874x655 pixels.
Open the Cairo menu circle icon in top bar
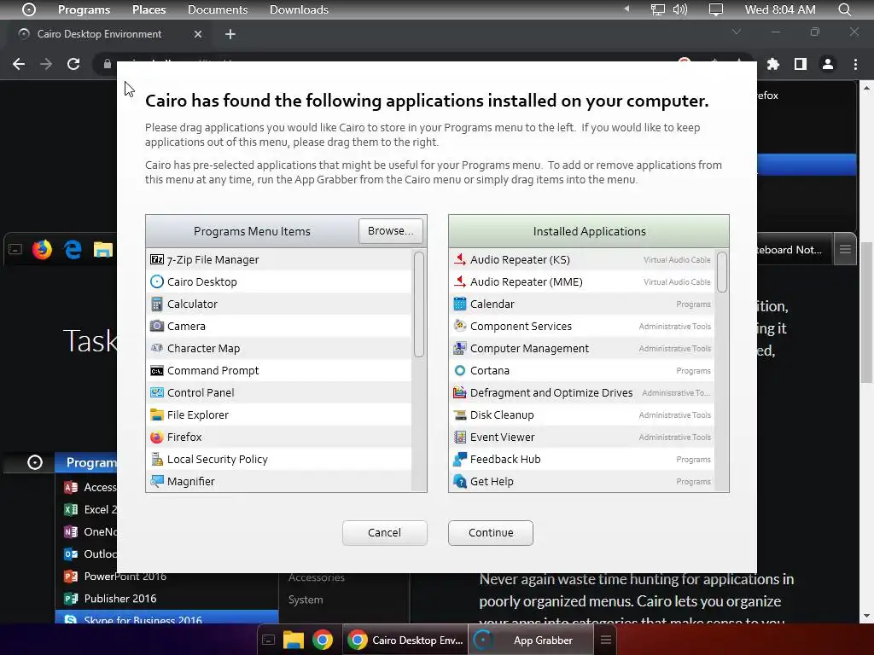(x=28, y=9)
